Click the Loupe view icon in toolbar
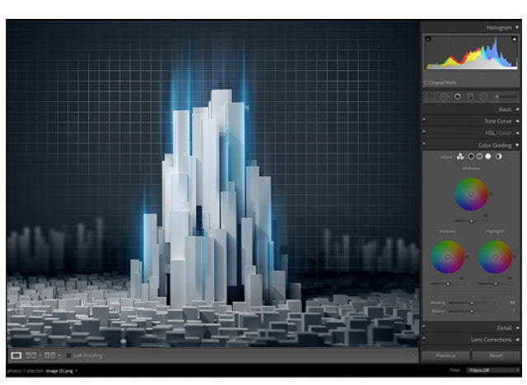 click(x=16, y=355)
